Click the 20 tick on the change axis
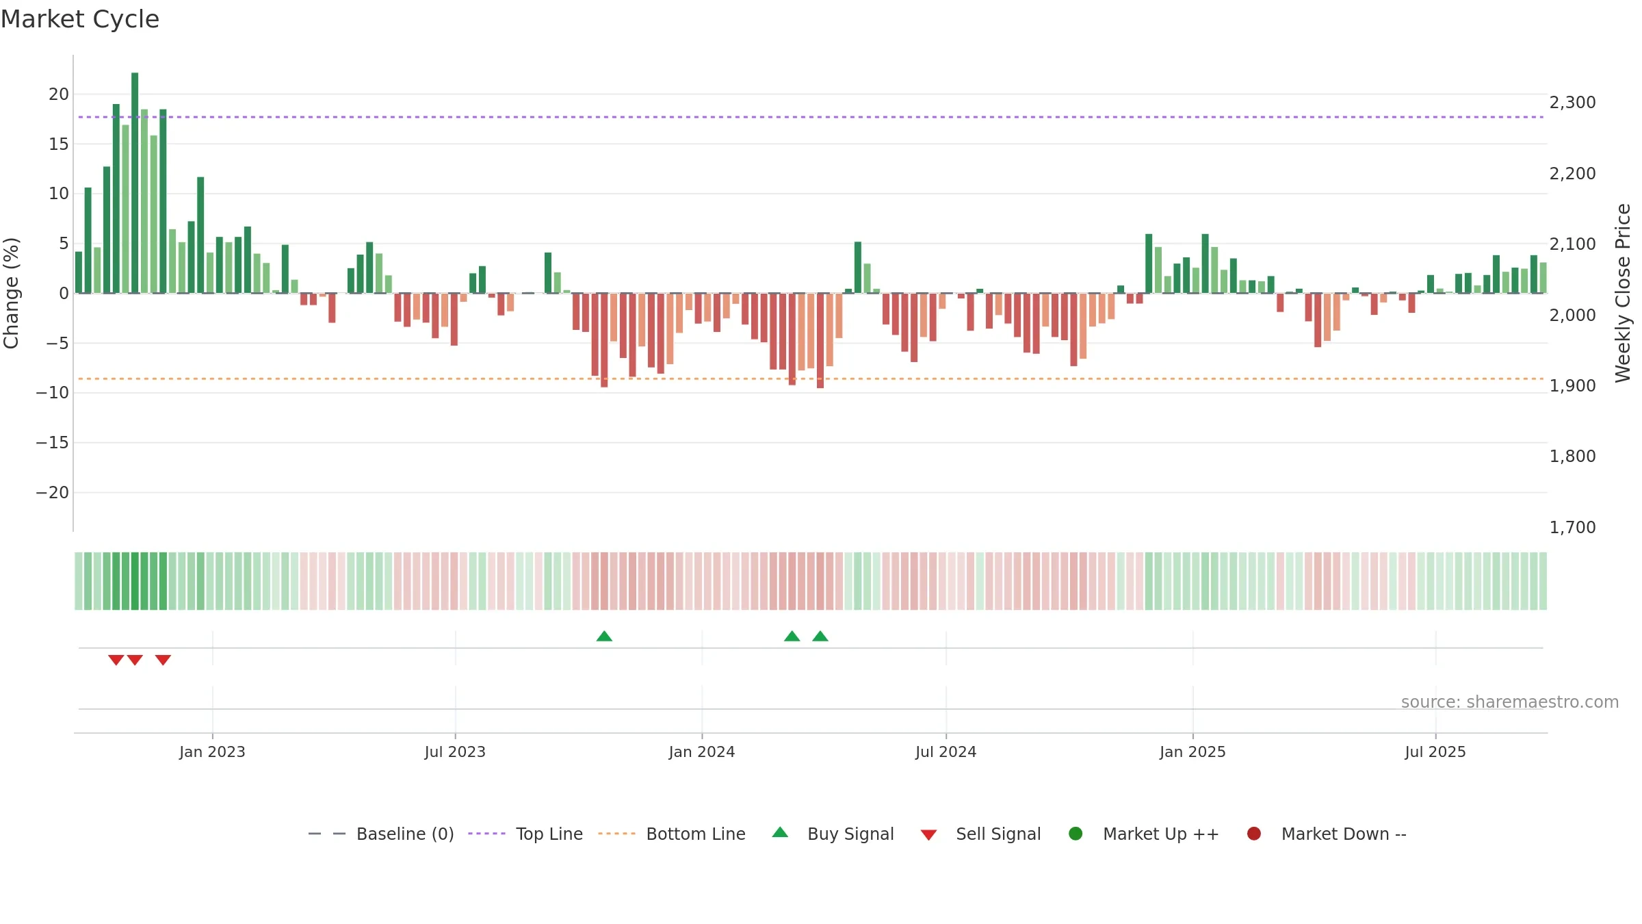The height and width of the screenshot is (924, 1642). [x=59, y=94]
